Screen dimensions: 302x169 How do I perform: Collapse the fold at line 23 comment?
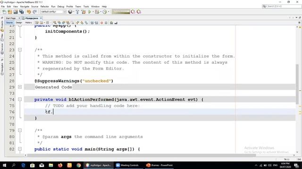pos(20,50)
